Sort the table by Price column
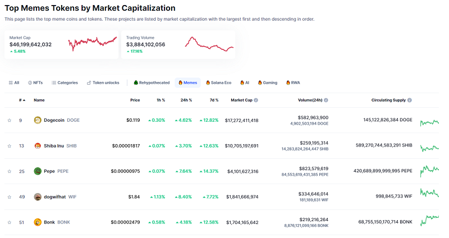Viewport: 449px width, 238px height. click(135, 100)
